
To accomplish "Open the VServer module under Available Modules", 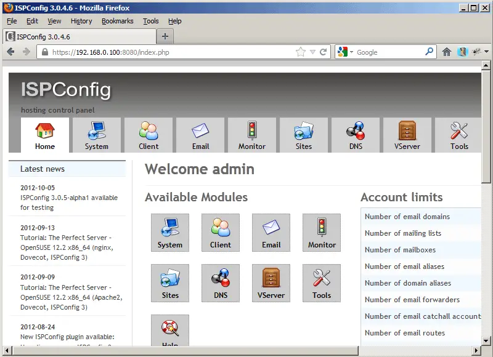I will 271,283.
